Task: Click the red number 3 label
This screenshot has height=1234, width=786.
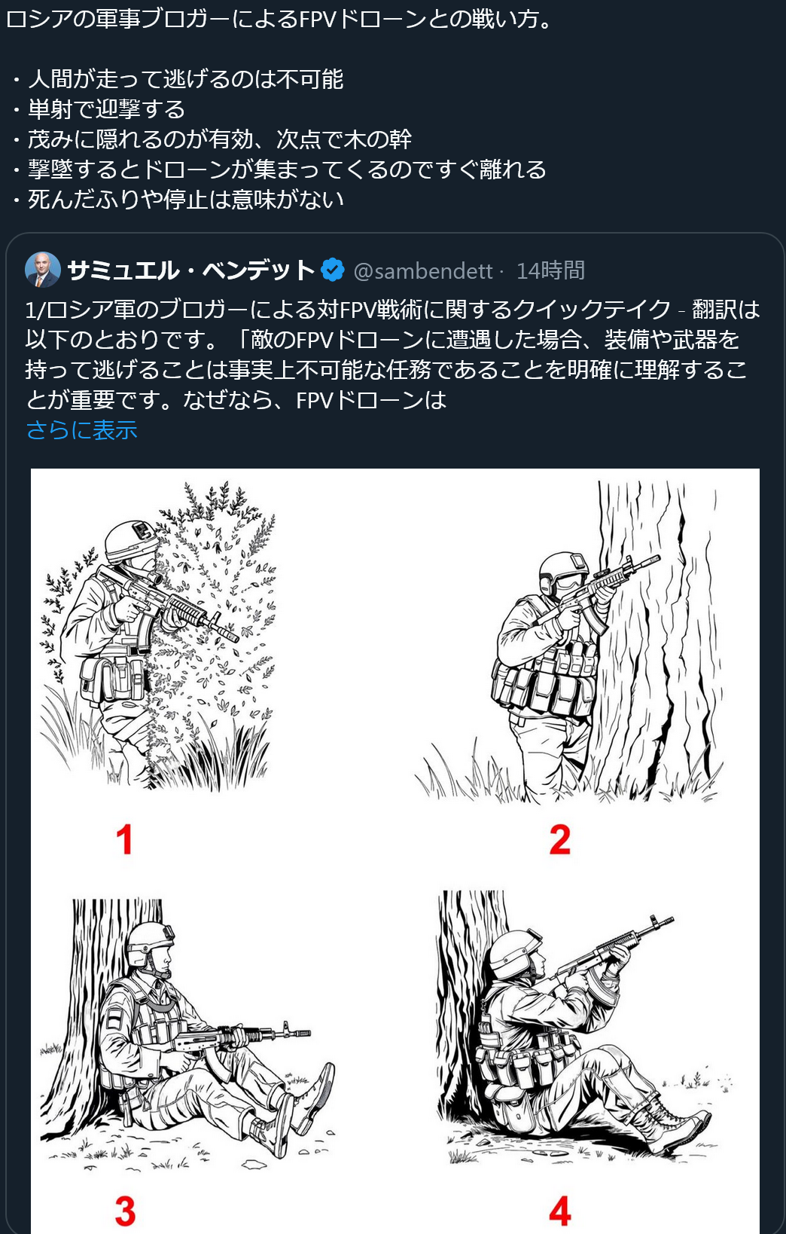Action: coord(125,1211)
